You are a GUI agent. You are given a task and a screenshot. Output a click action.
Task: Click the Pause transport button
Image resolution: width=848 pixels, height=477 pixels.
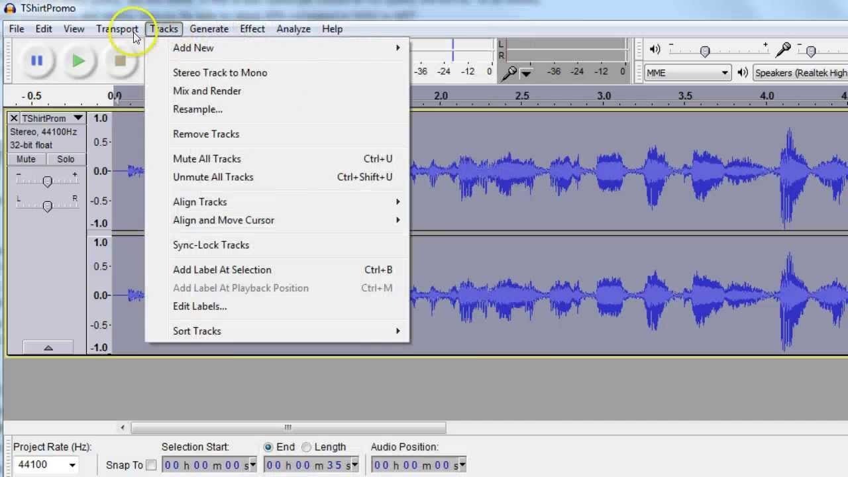pyautogui.click(x=36, y=61)
